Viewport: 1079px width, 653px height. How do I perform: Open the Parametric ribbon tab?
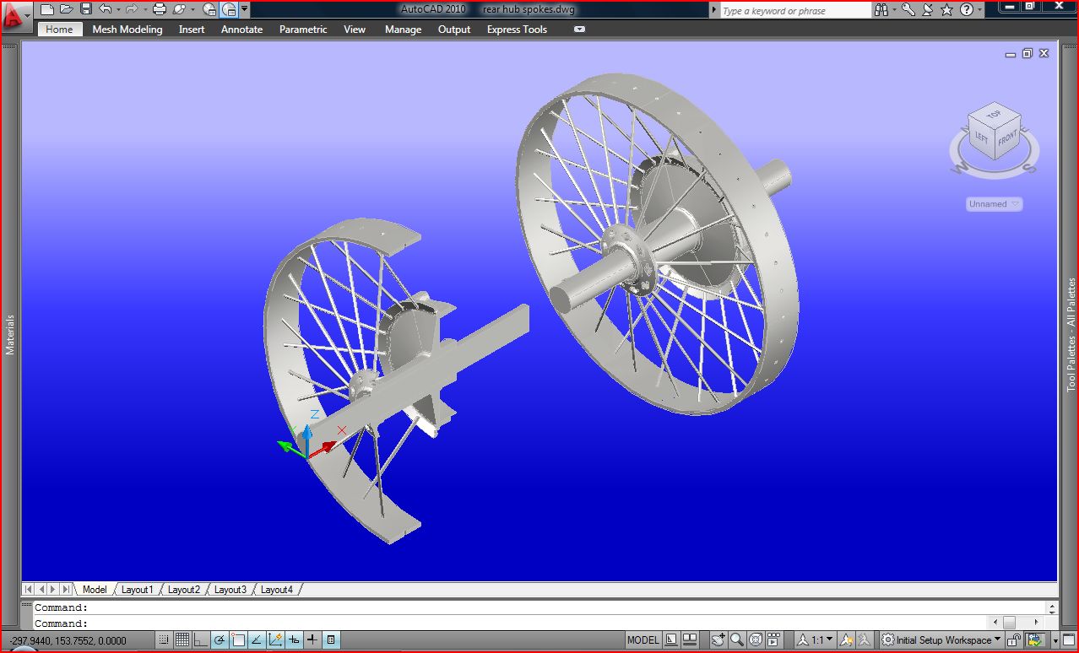(303, 30)
